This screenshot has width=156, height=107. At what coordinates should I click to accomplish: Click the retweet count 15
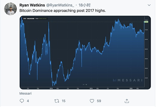tap(64, 101)
